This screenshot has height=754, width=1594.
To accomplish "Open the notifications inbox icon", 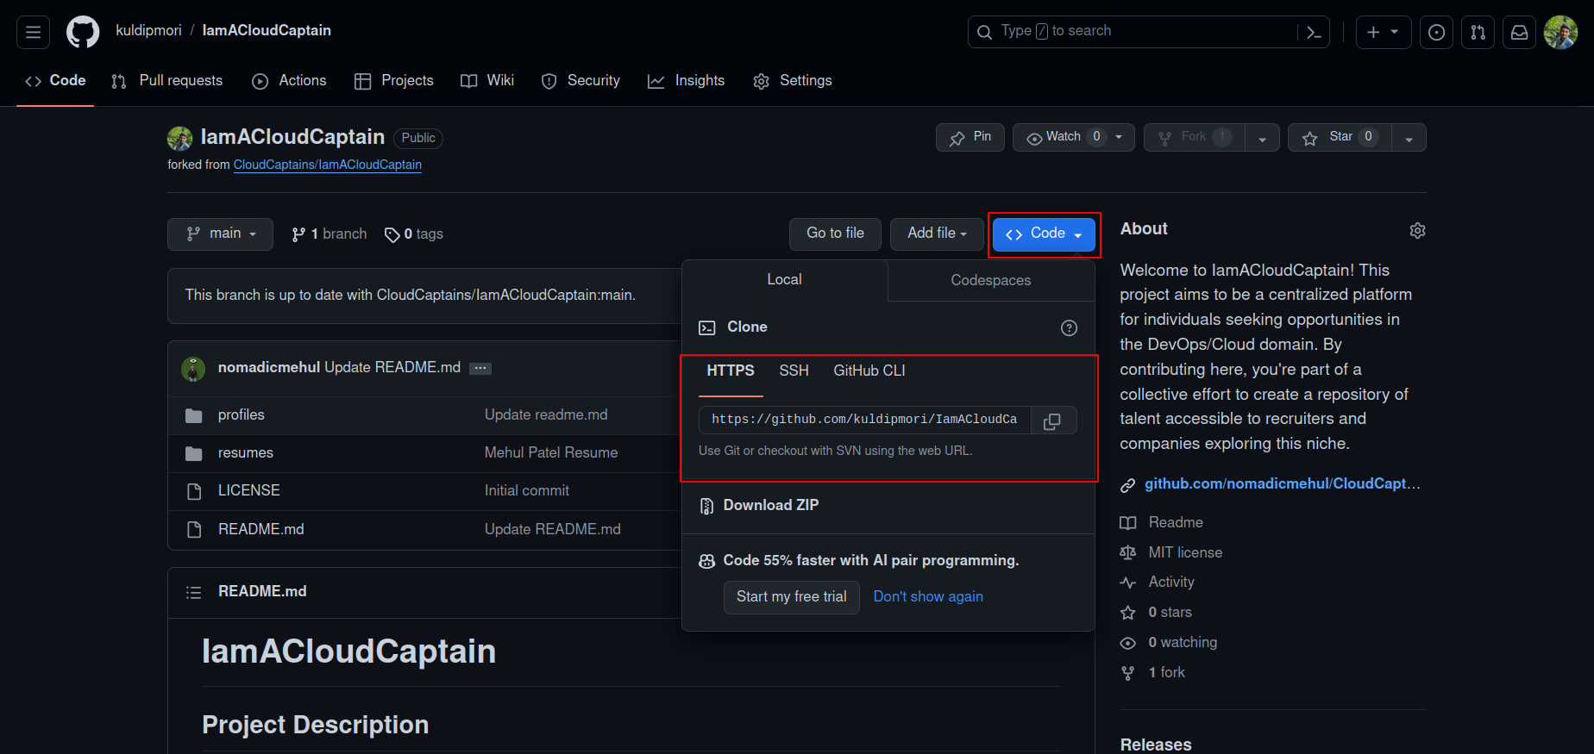I will 1519,32.
